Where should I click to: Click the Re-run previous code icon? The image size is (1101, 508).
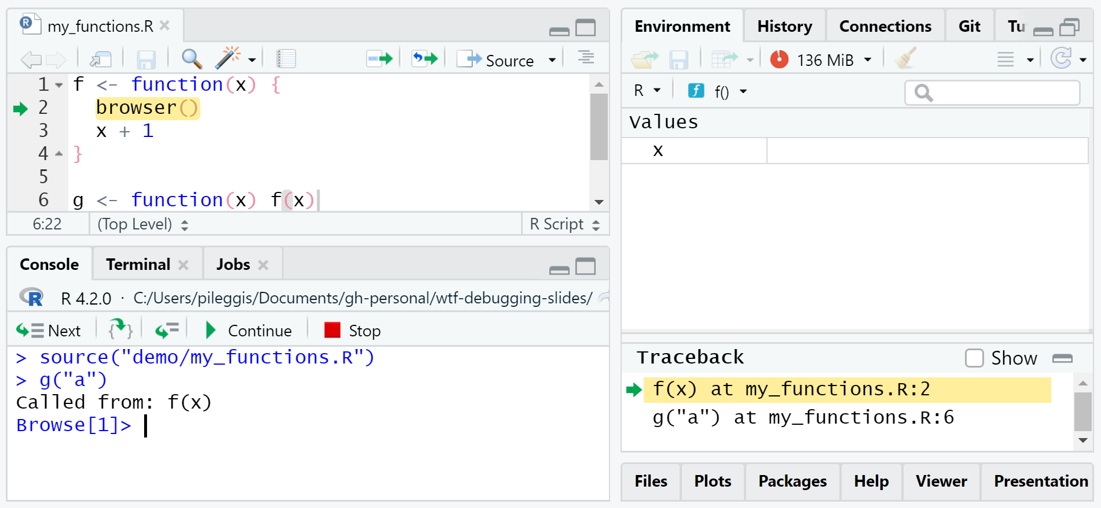[424, 59]
